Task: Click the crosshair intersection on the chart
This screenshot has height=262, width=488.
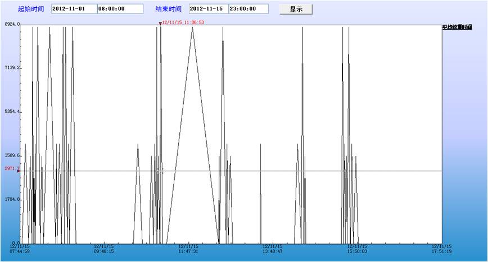Action: [x=160, y=171]
